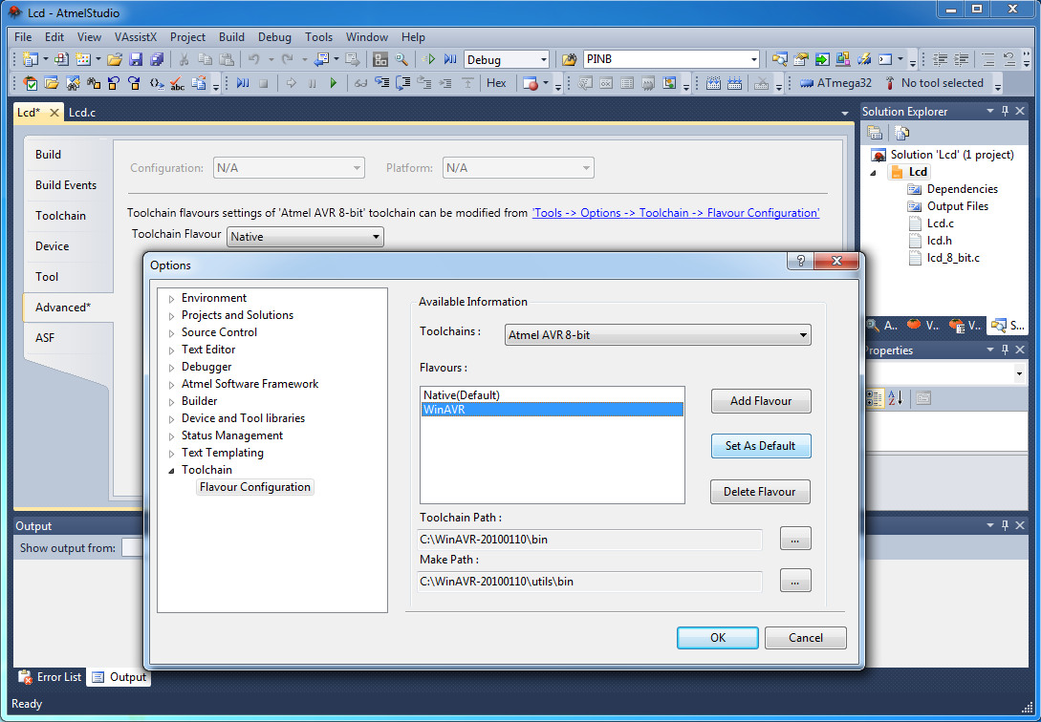1041x722 pixels.
Task: Click Cancel in the Options dialog
Action: click(805, 638)
